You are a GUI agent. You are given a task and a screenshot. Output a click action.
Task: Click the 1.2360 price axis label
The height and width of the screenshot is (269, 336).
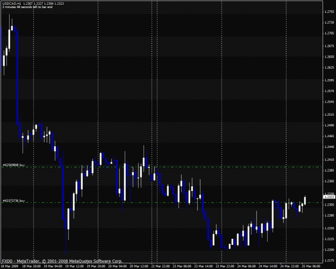click(329, 181)
